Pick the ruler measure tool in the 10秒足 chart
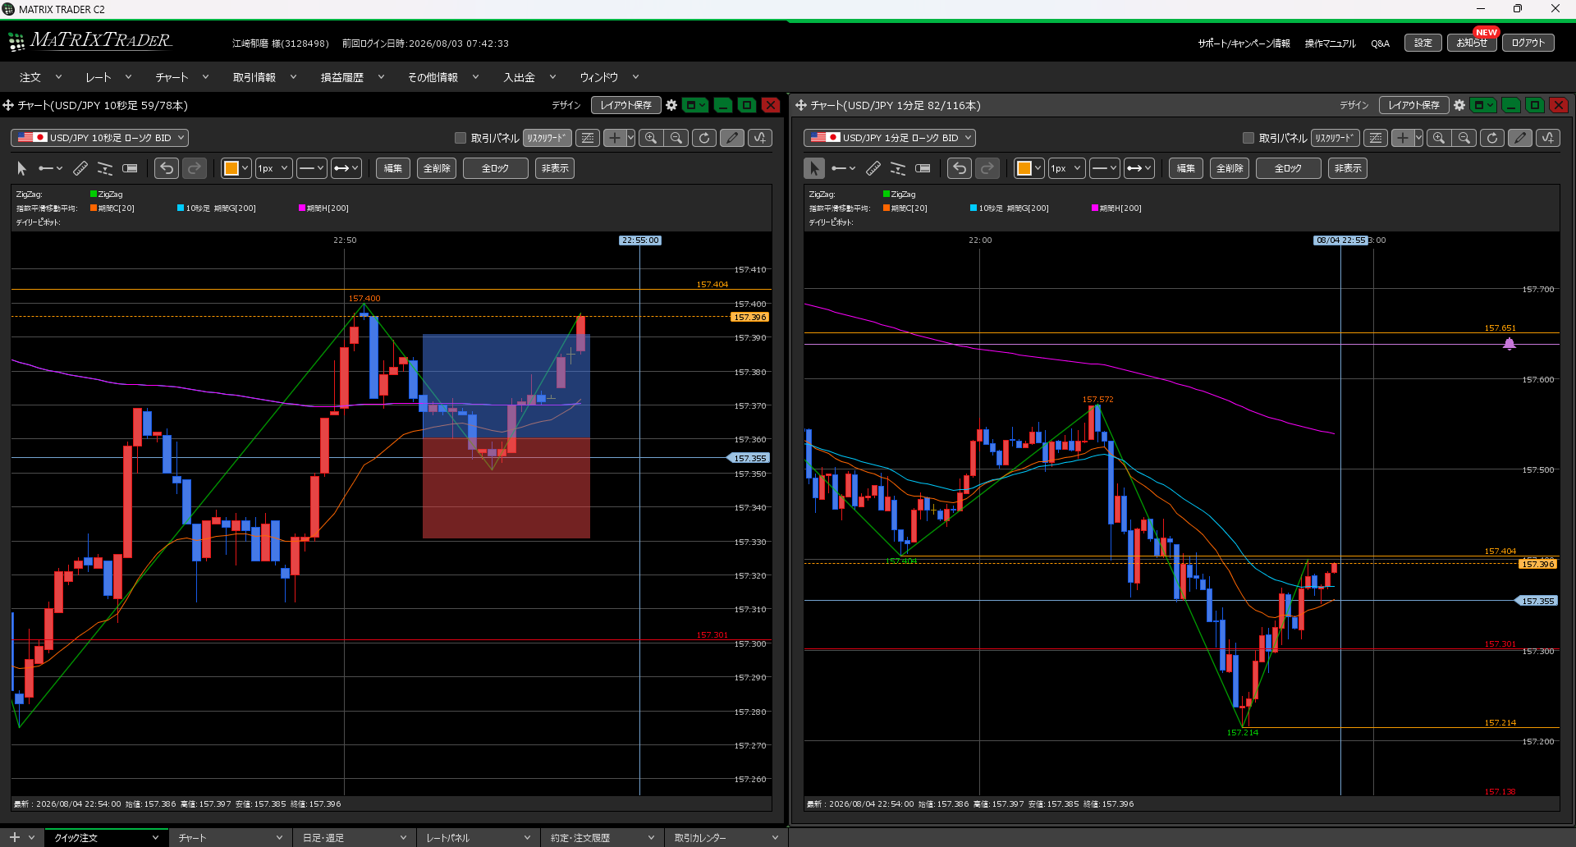 click(80, 168)
